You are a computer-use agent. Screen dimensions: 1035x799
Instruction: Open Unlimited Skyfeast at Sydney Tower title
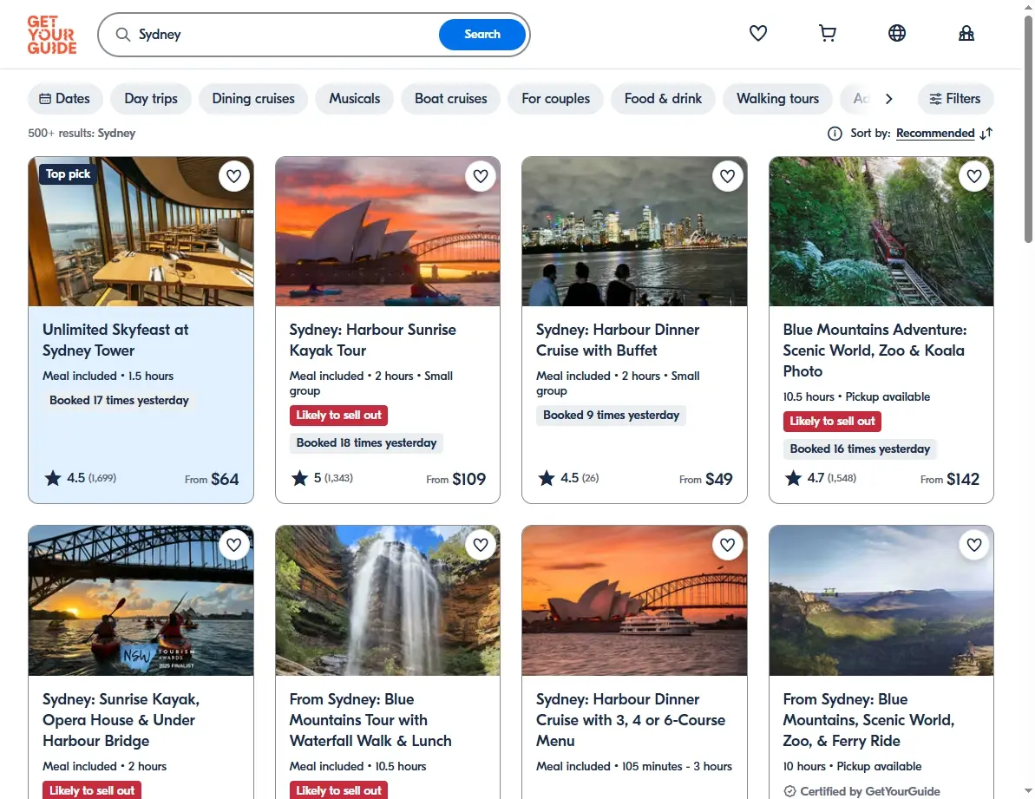click(x=115, y=340)
